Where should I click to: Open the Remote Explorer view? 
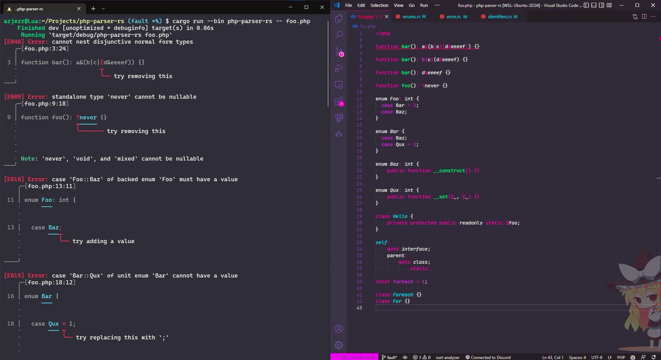click(339, 85)
